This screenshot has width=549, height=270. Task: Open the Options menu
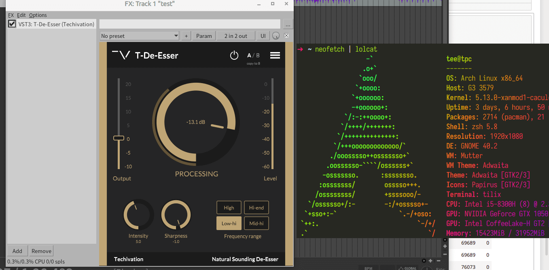pyautogui.click(x=38, y=15)
